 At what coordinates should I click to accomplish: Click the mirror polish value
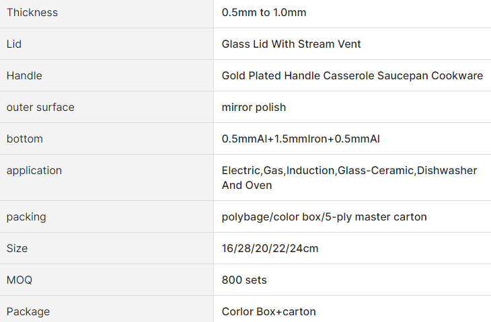coord(254,108)
